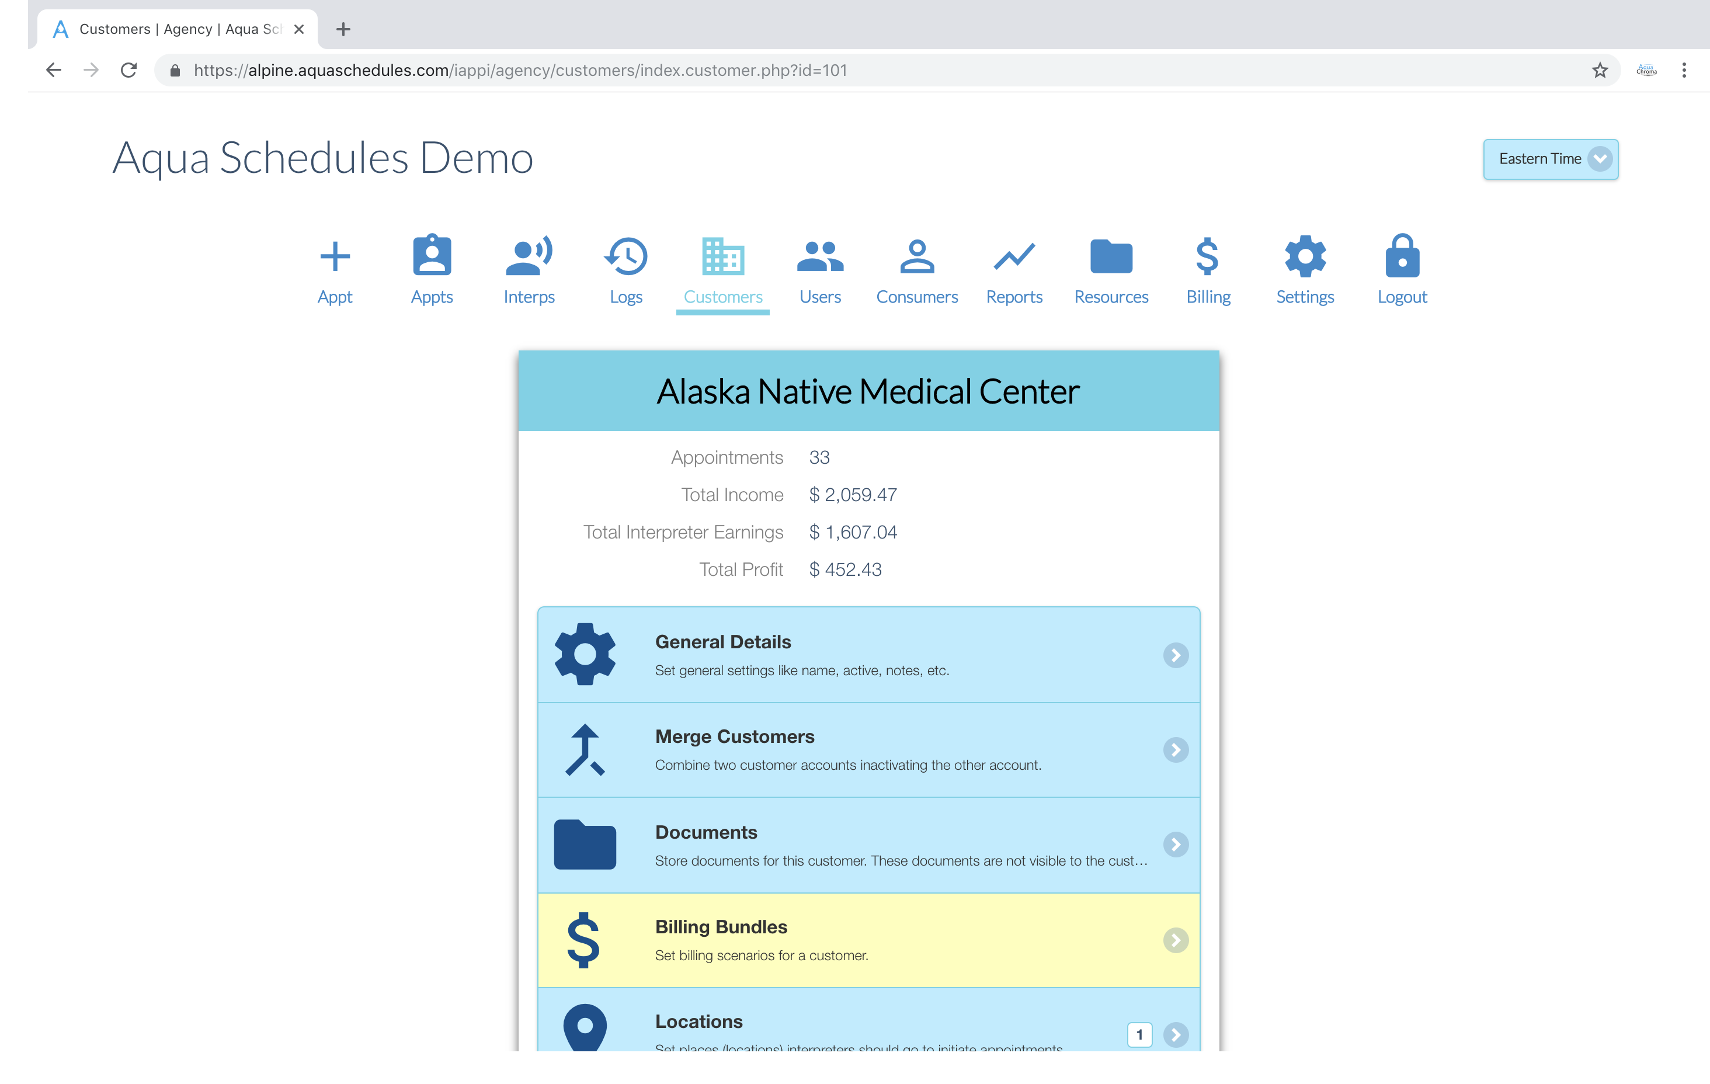Bookmark this page with the star icon
1710x1084 pixels.
point(1599,70)
